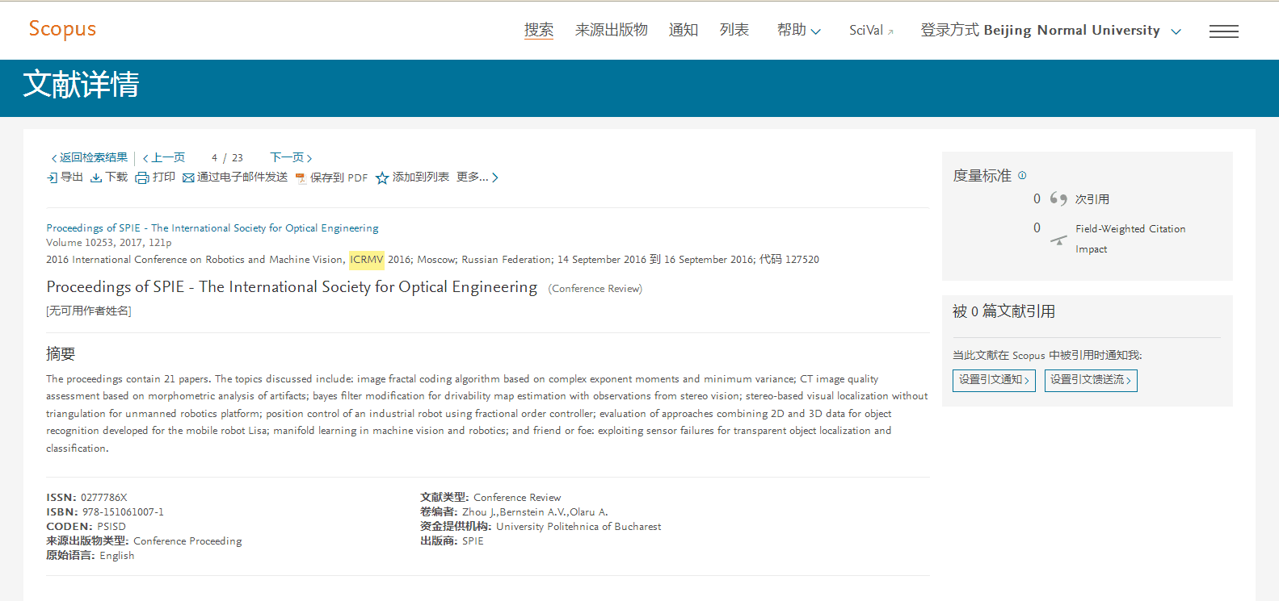Open the SciVal external link
This screenshot has height=601, width=1279.
click(871, 31)
